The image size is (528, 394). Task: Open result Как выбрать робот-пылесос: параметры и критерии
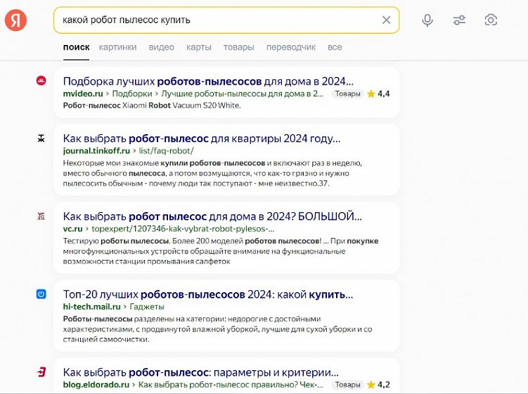200,372
